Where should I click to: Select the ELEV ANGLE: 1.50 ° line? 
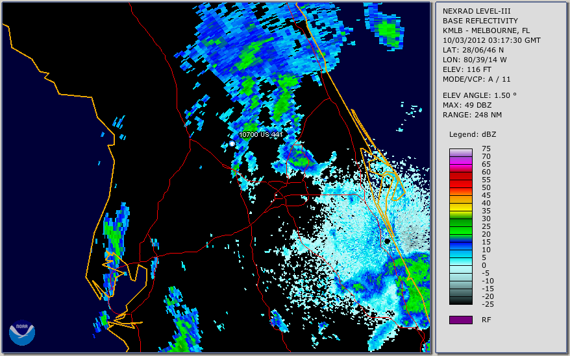480,95
